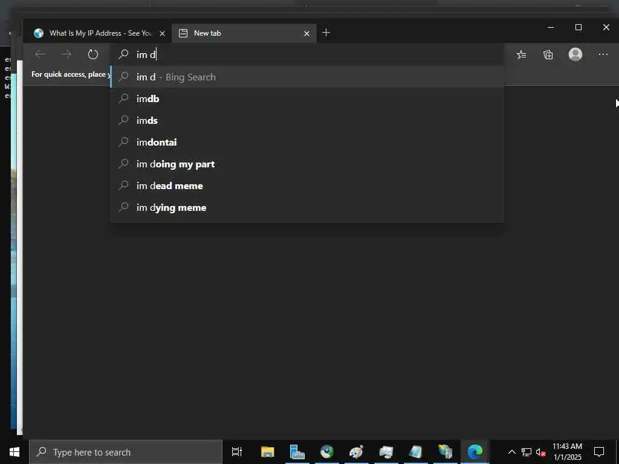Screen dimensions: 619x464
Task: Pick the 'imdontai' suggestion
Action: [x=306, y=142]
